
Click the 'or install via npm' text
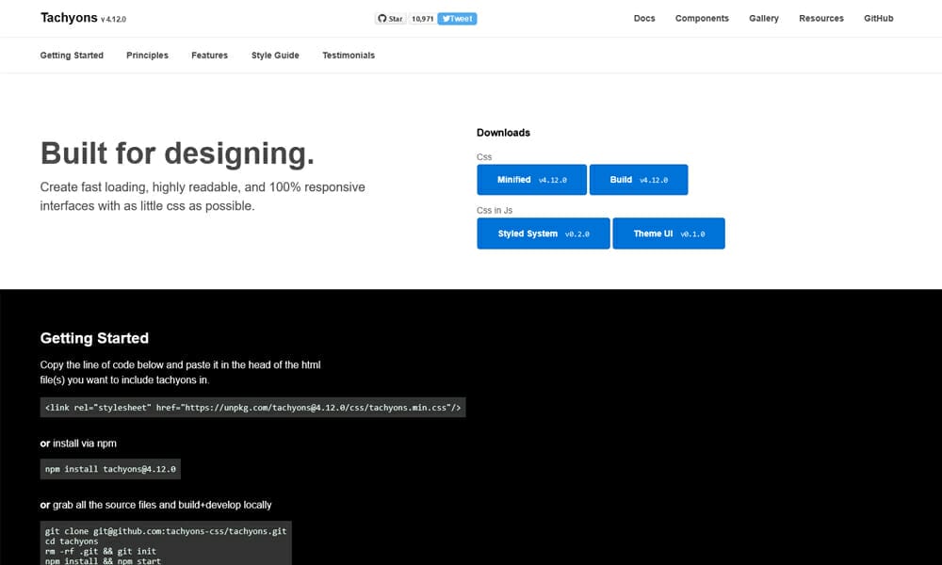(x=79, y=444)
